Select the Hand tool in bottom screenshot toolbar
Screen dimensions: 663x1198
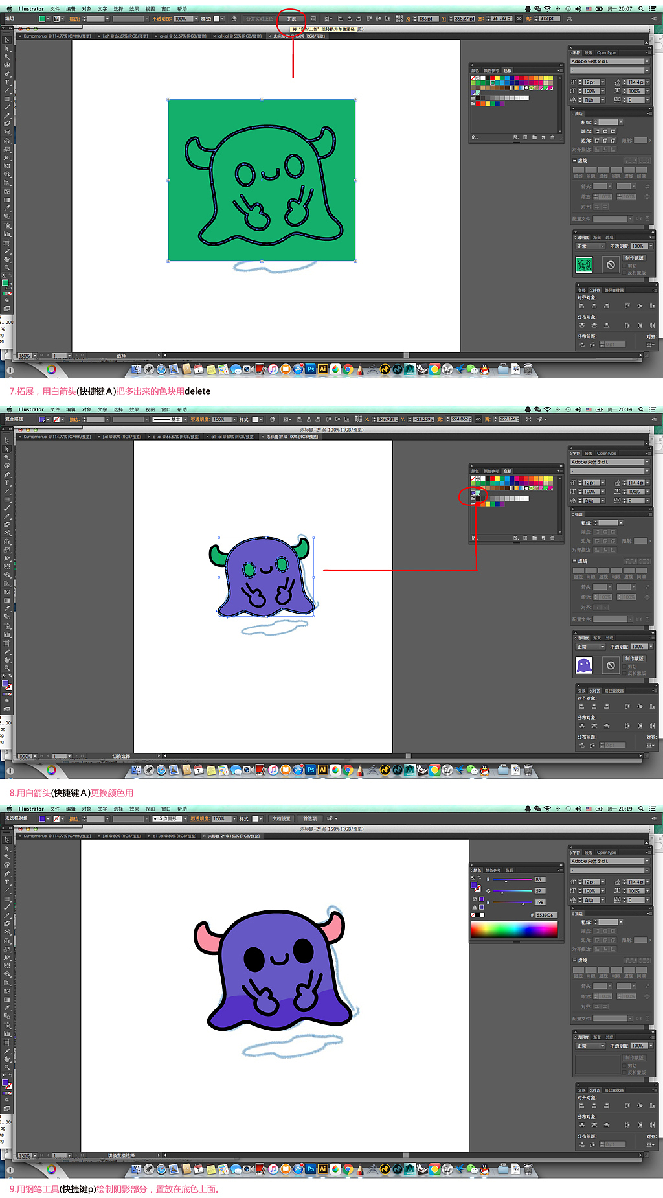coord(7,1059)
